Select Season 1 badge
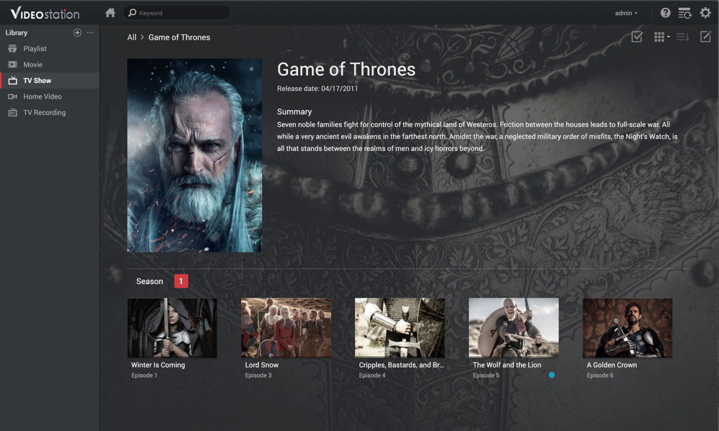 click(x=181, y=281)
